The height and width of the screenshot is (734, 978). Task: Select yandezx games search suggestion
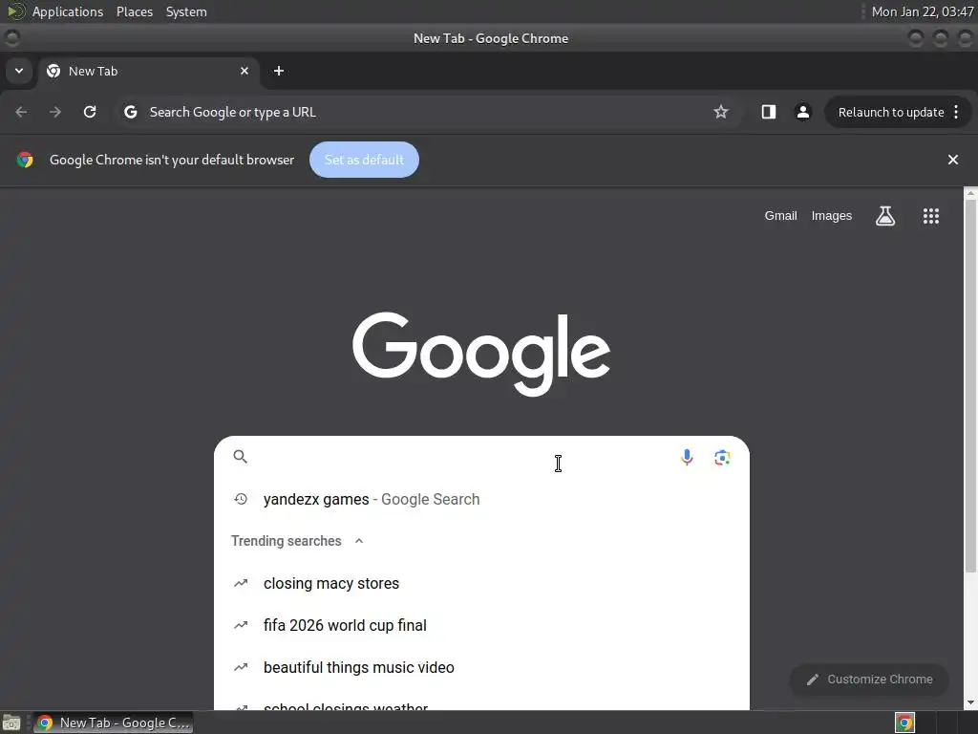(x=481, y=499)
